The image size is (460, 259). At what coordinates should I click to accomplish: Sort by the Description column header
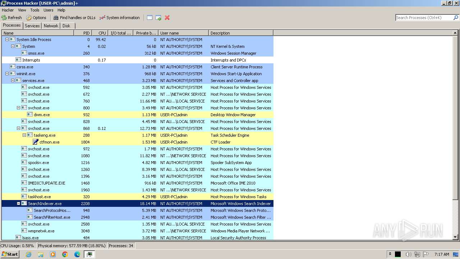point(241,33)
